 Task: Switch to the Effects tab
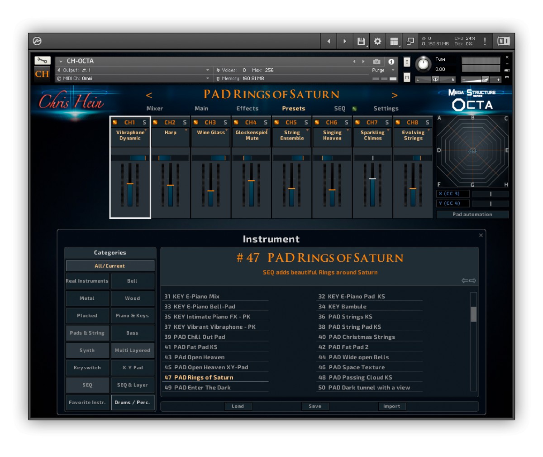247,108
